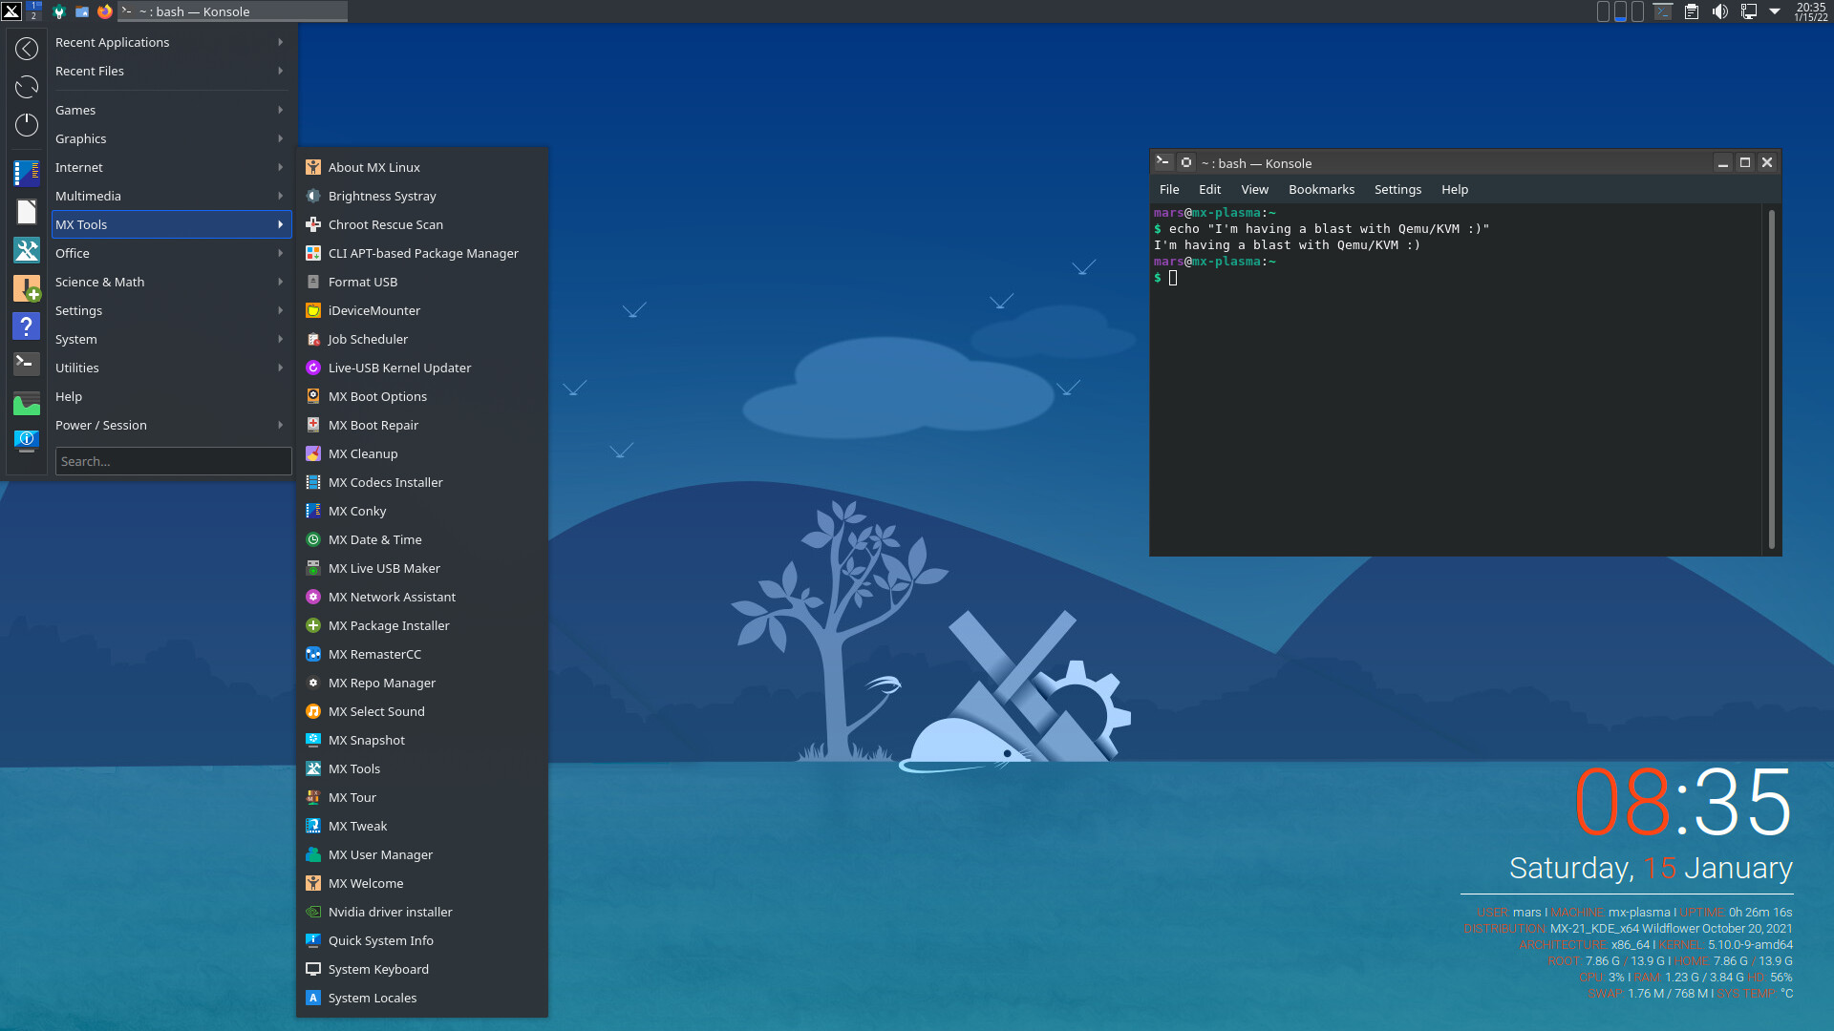1834x1031 pixels.
Task: Expand the Recent Files submenu arrow
Action: (x=280, y=71)
